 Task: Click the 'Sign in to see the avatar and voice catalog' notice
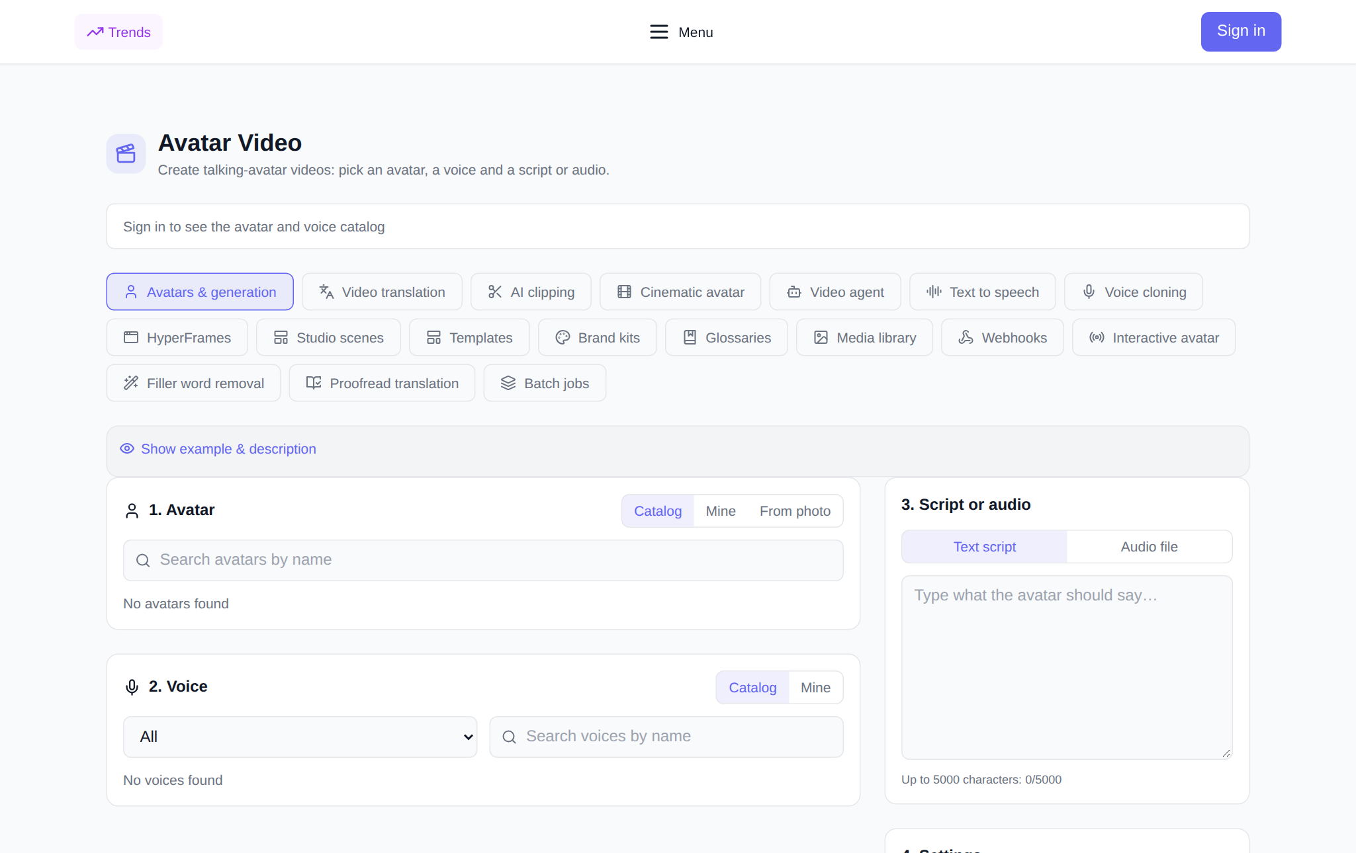pos(678,226)
